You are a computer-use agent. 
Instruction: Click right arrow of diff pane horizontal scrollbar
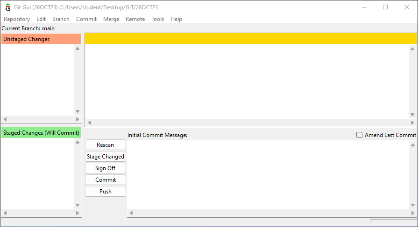coord(412,123)
